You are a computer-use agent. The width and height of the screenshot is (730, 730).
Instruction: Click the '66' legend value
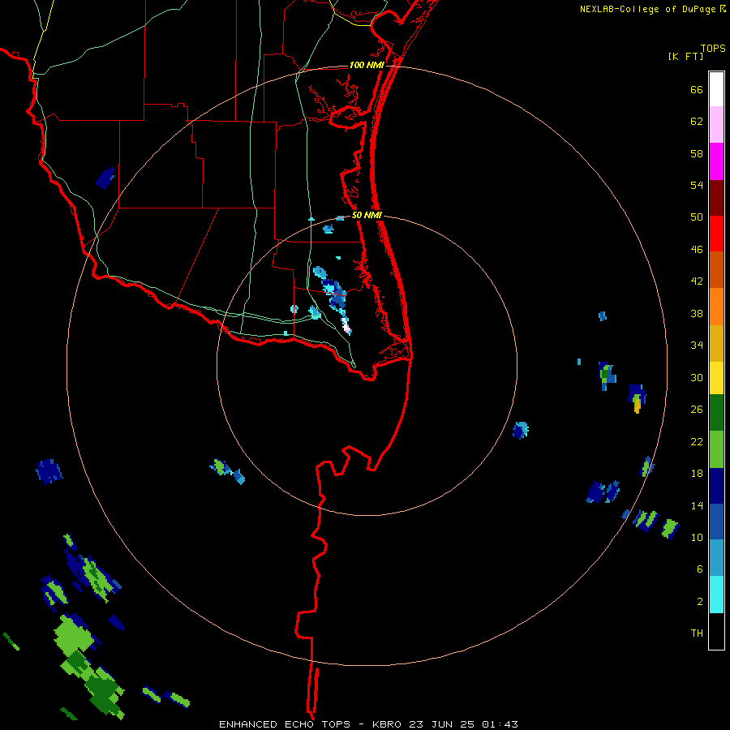click(x=697, y=90)
